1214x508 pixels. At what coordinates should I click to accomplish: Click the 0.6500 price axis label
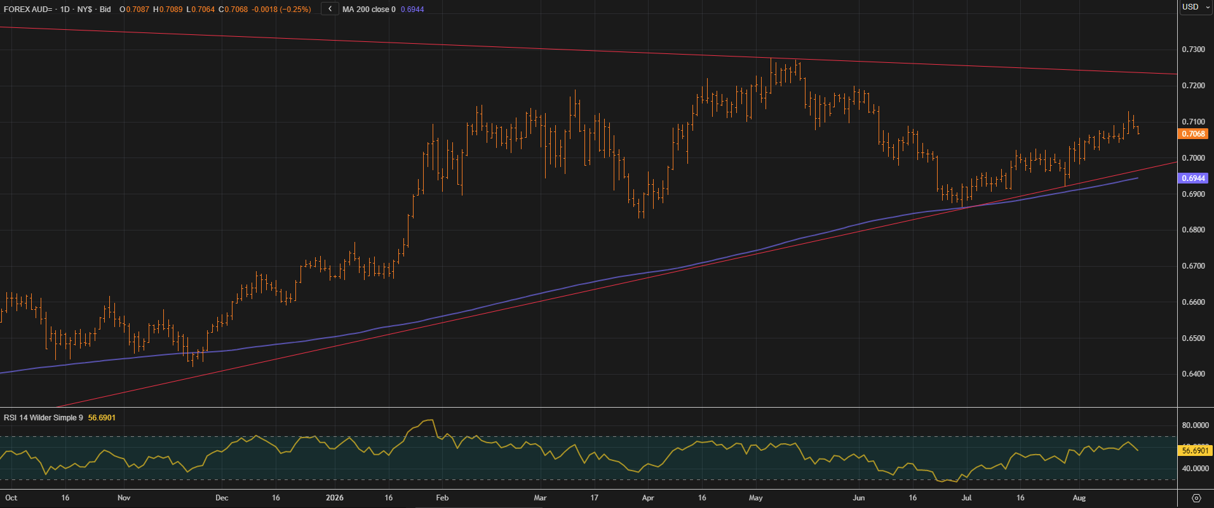(x=1193, y=338)
